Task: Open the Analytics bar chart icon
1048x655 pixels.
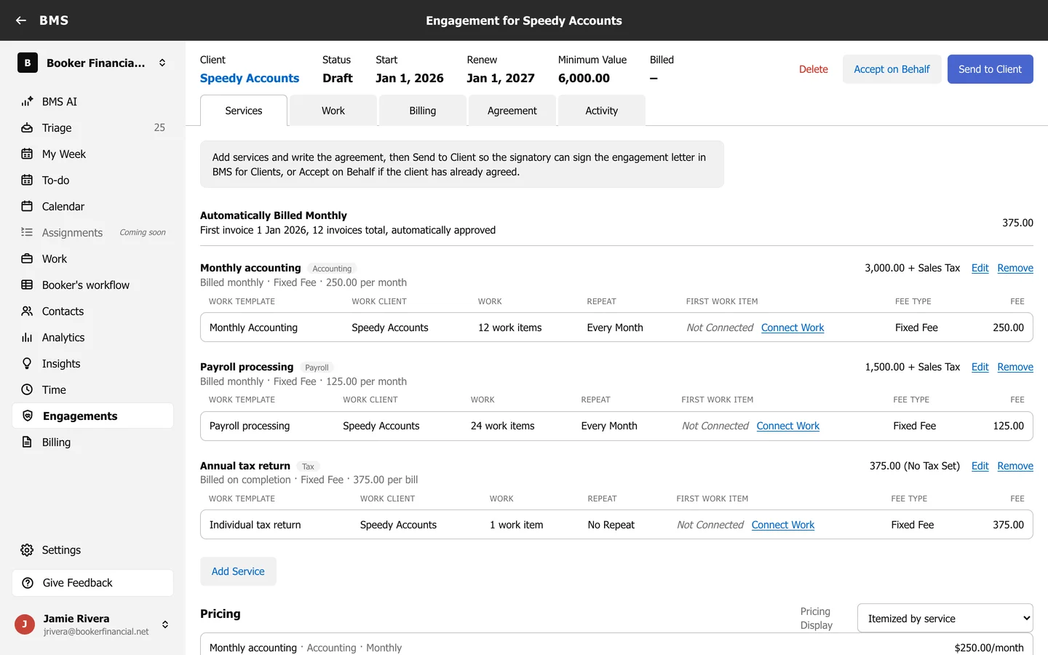Action: click(x=27, y=338)
